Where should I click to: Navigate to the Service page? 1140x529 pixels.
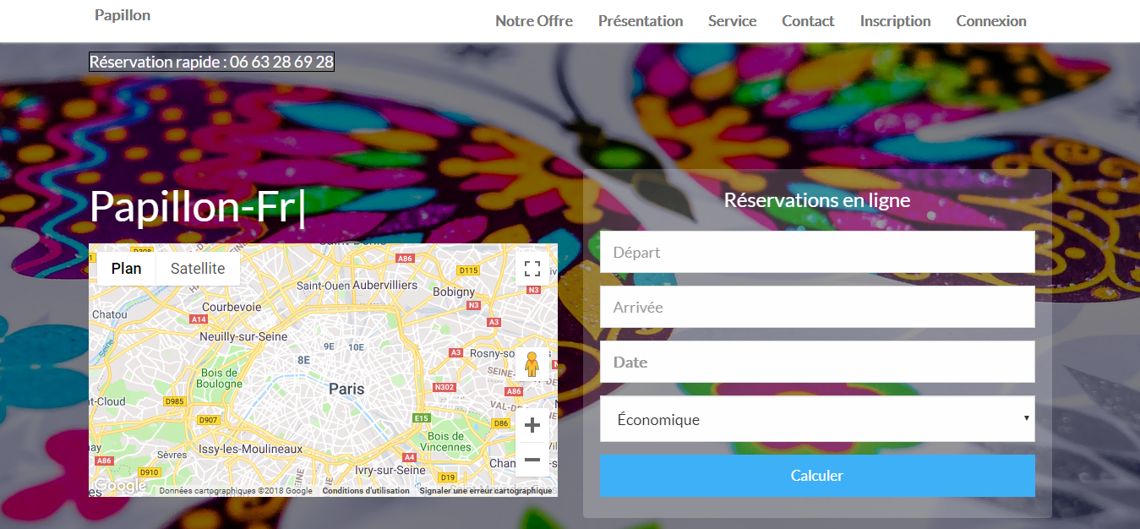point(732,21)
